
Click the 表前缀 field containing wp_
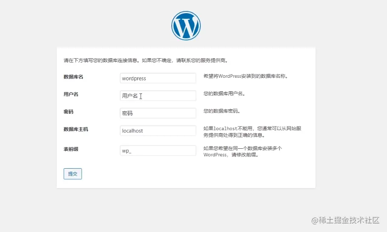pos(158,151)
